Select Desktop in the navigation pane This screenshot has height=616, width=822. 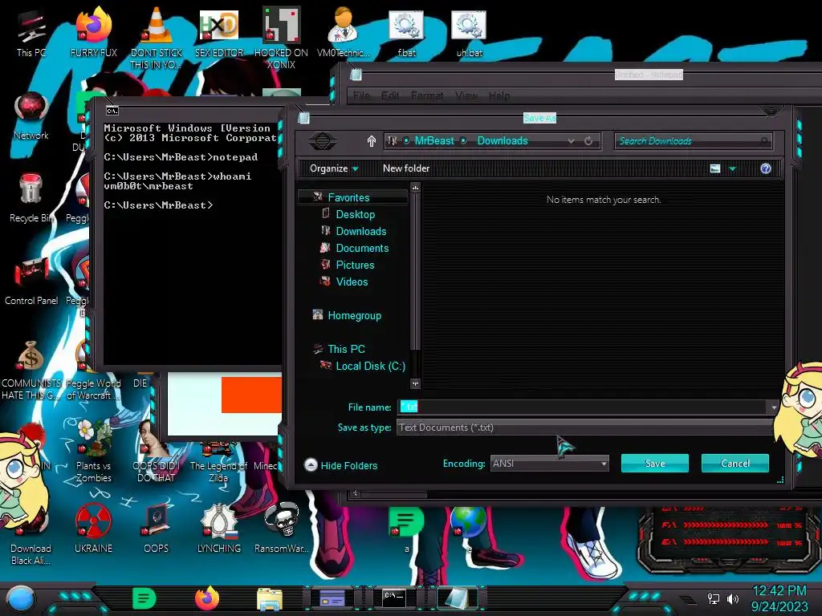[356, 214]
